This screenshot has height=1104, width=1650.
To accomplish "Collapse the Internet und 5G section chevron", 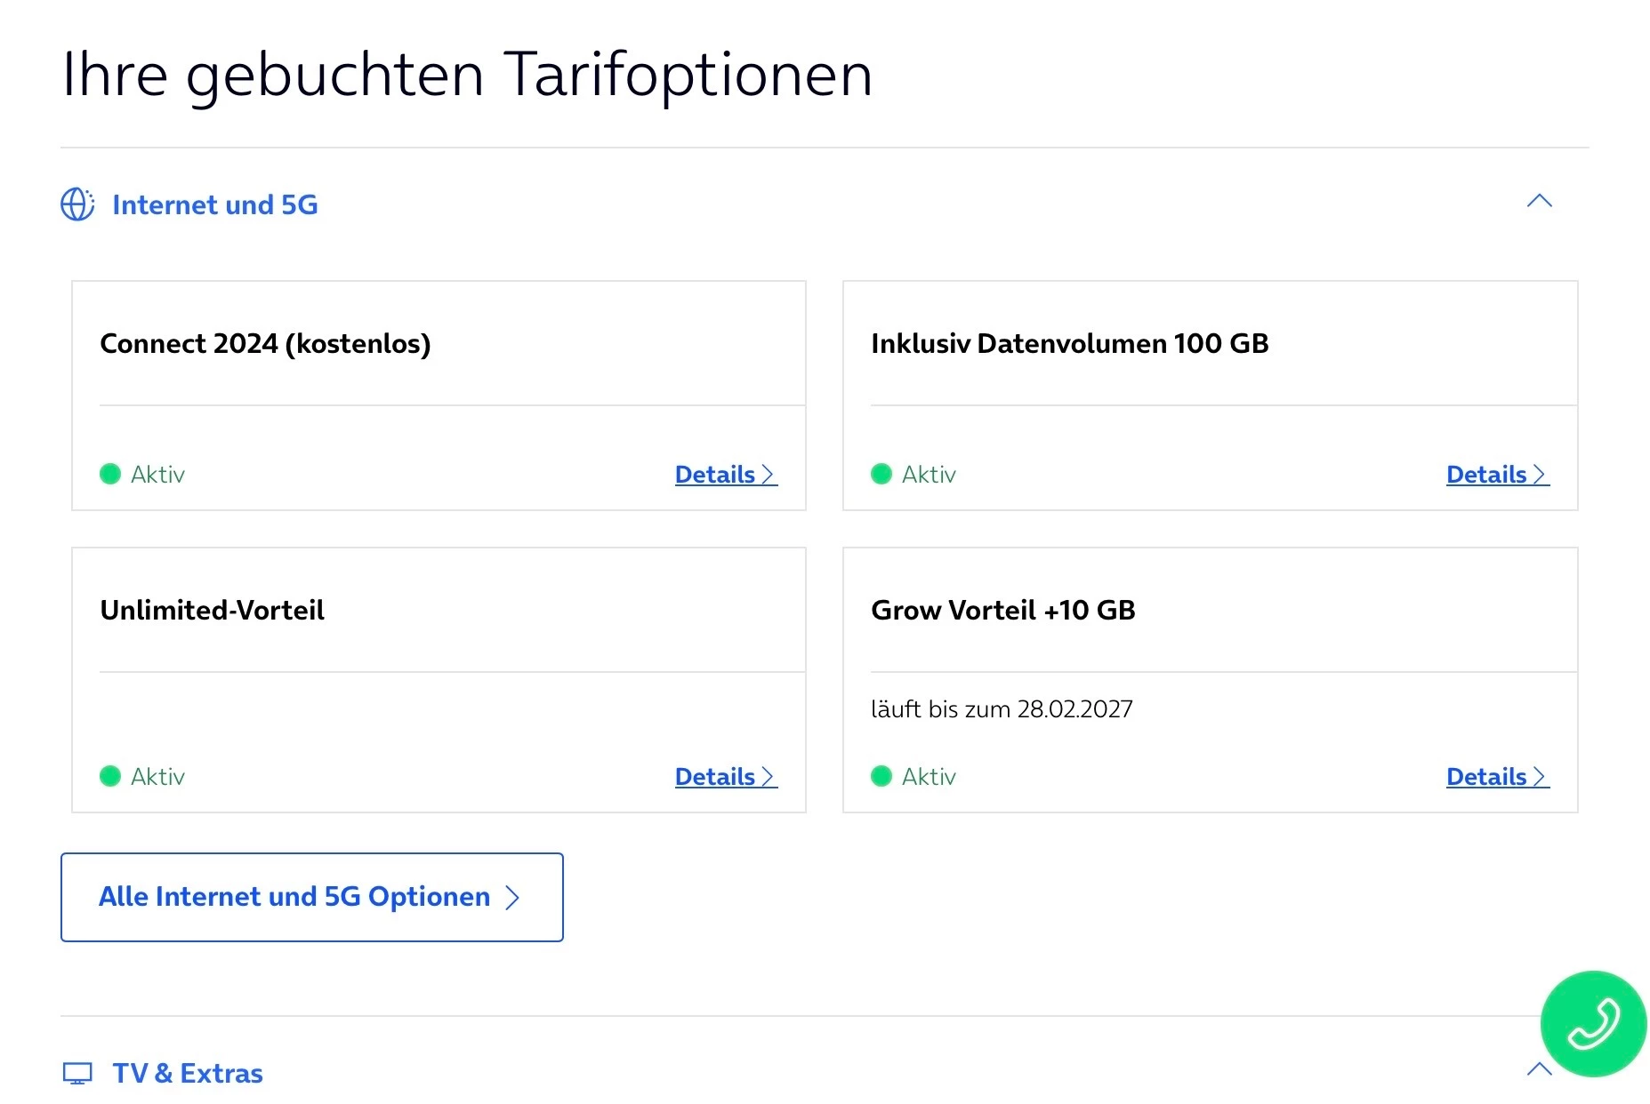I will click(x=1539, y=201).
